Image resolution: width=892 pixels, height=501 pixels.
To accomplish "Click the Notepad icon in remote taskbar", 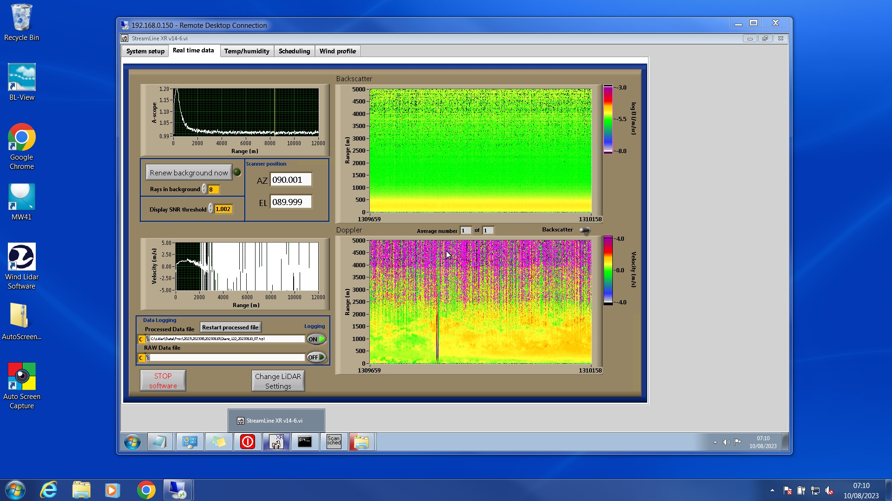I will coord(160,442).
